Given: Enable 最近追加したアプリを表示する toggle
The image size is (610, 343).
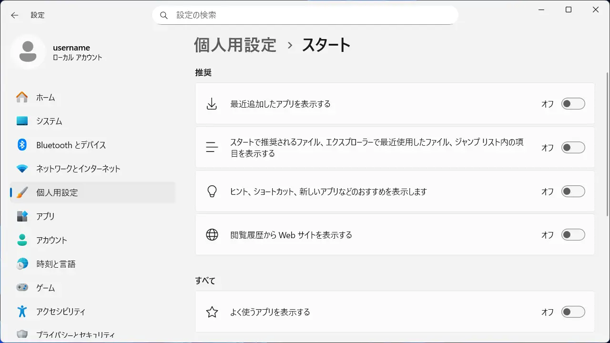Looking at the screenshot, I should pyautogui.click(x=573, y=104).
